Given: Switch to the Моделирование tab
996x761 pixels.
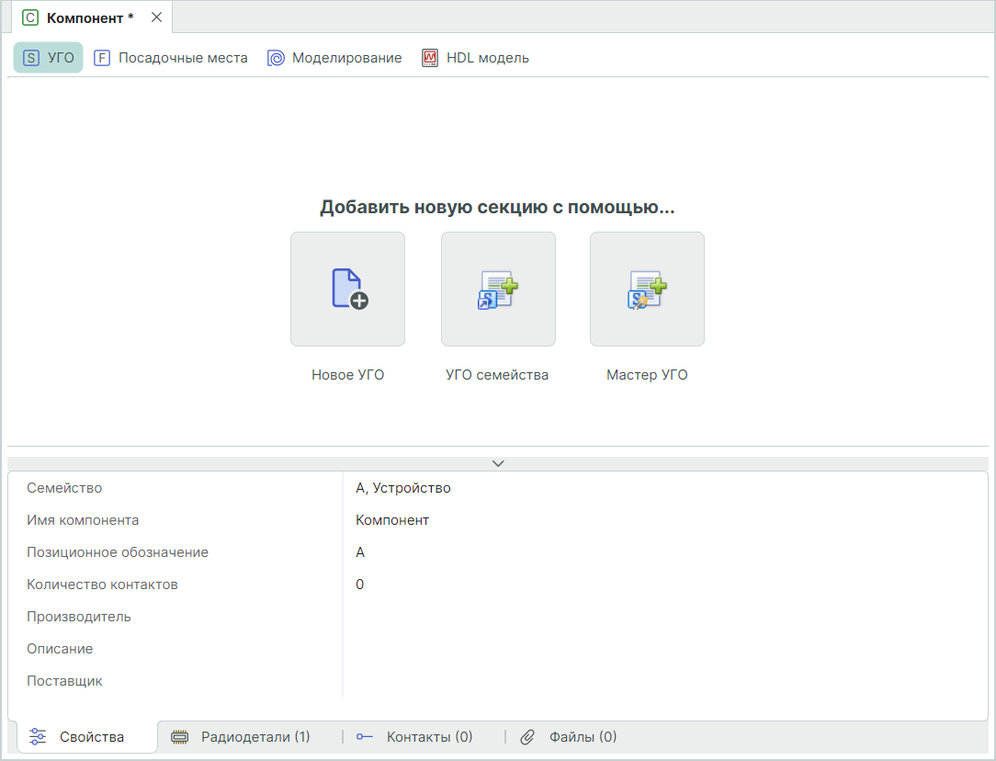Looking at the screenshot, I should coord(334,58).
